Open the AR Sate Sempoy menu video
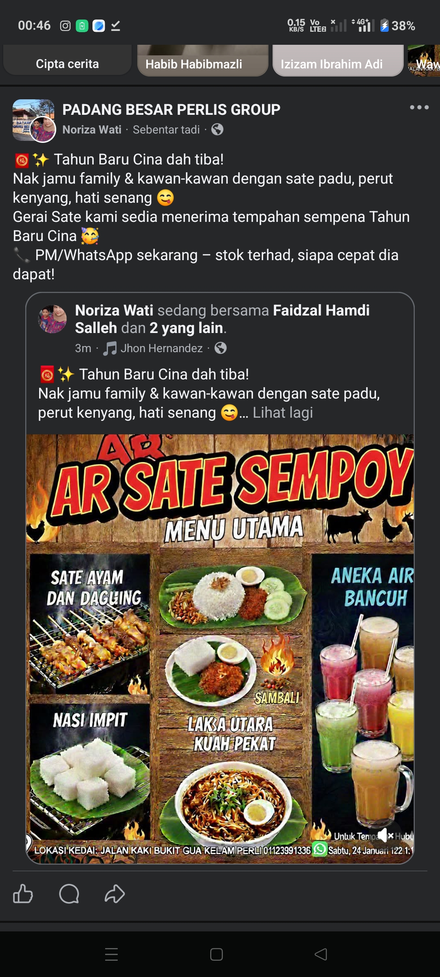Image resolution: width=440 pixels, height=977 pixels. (x=220, y=649)
